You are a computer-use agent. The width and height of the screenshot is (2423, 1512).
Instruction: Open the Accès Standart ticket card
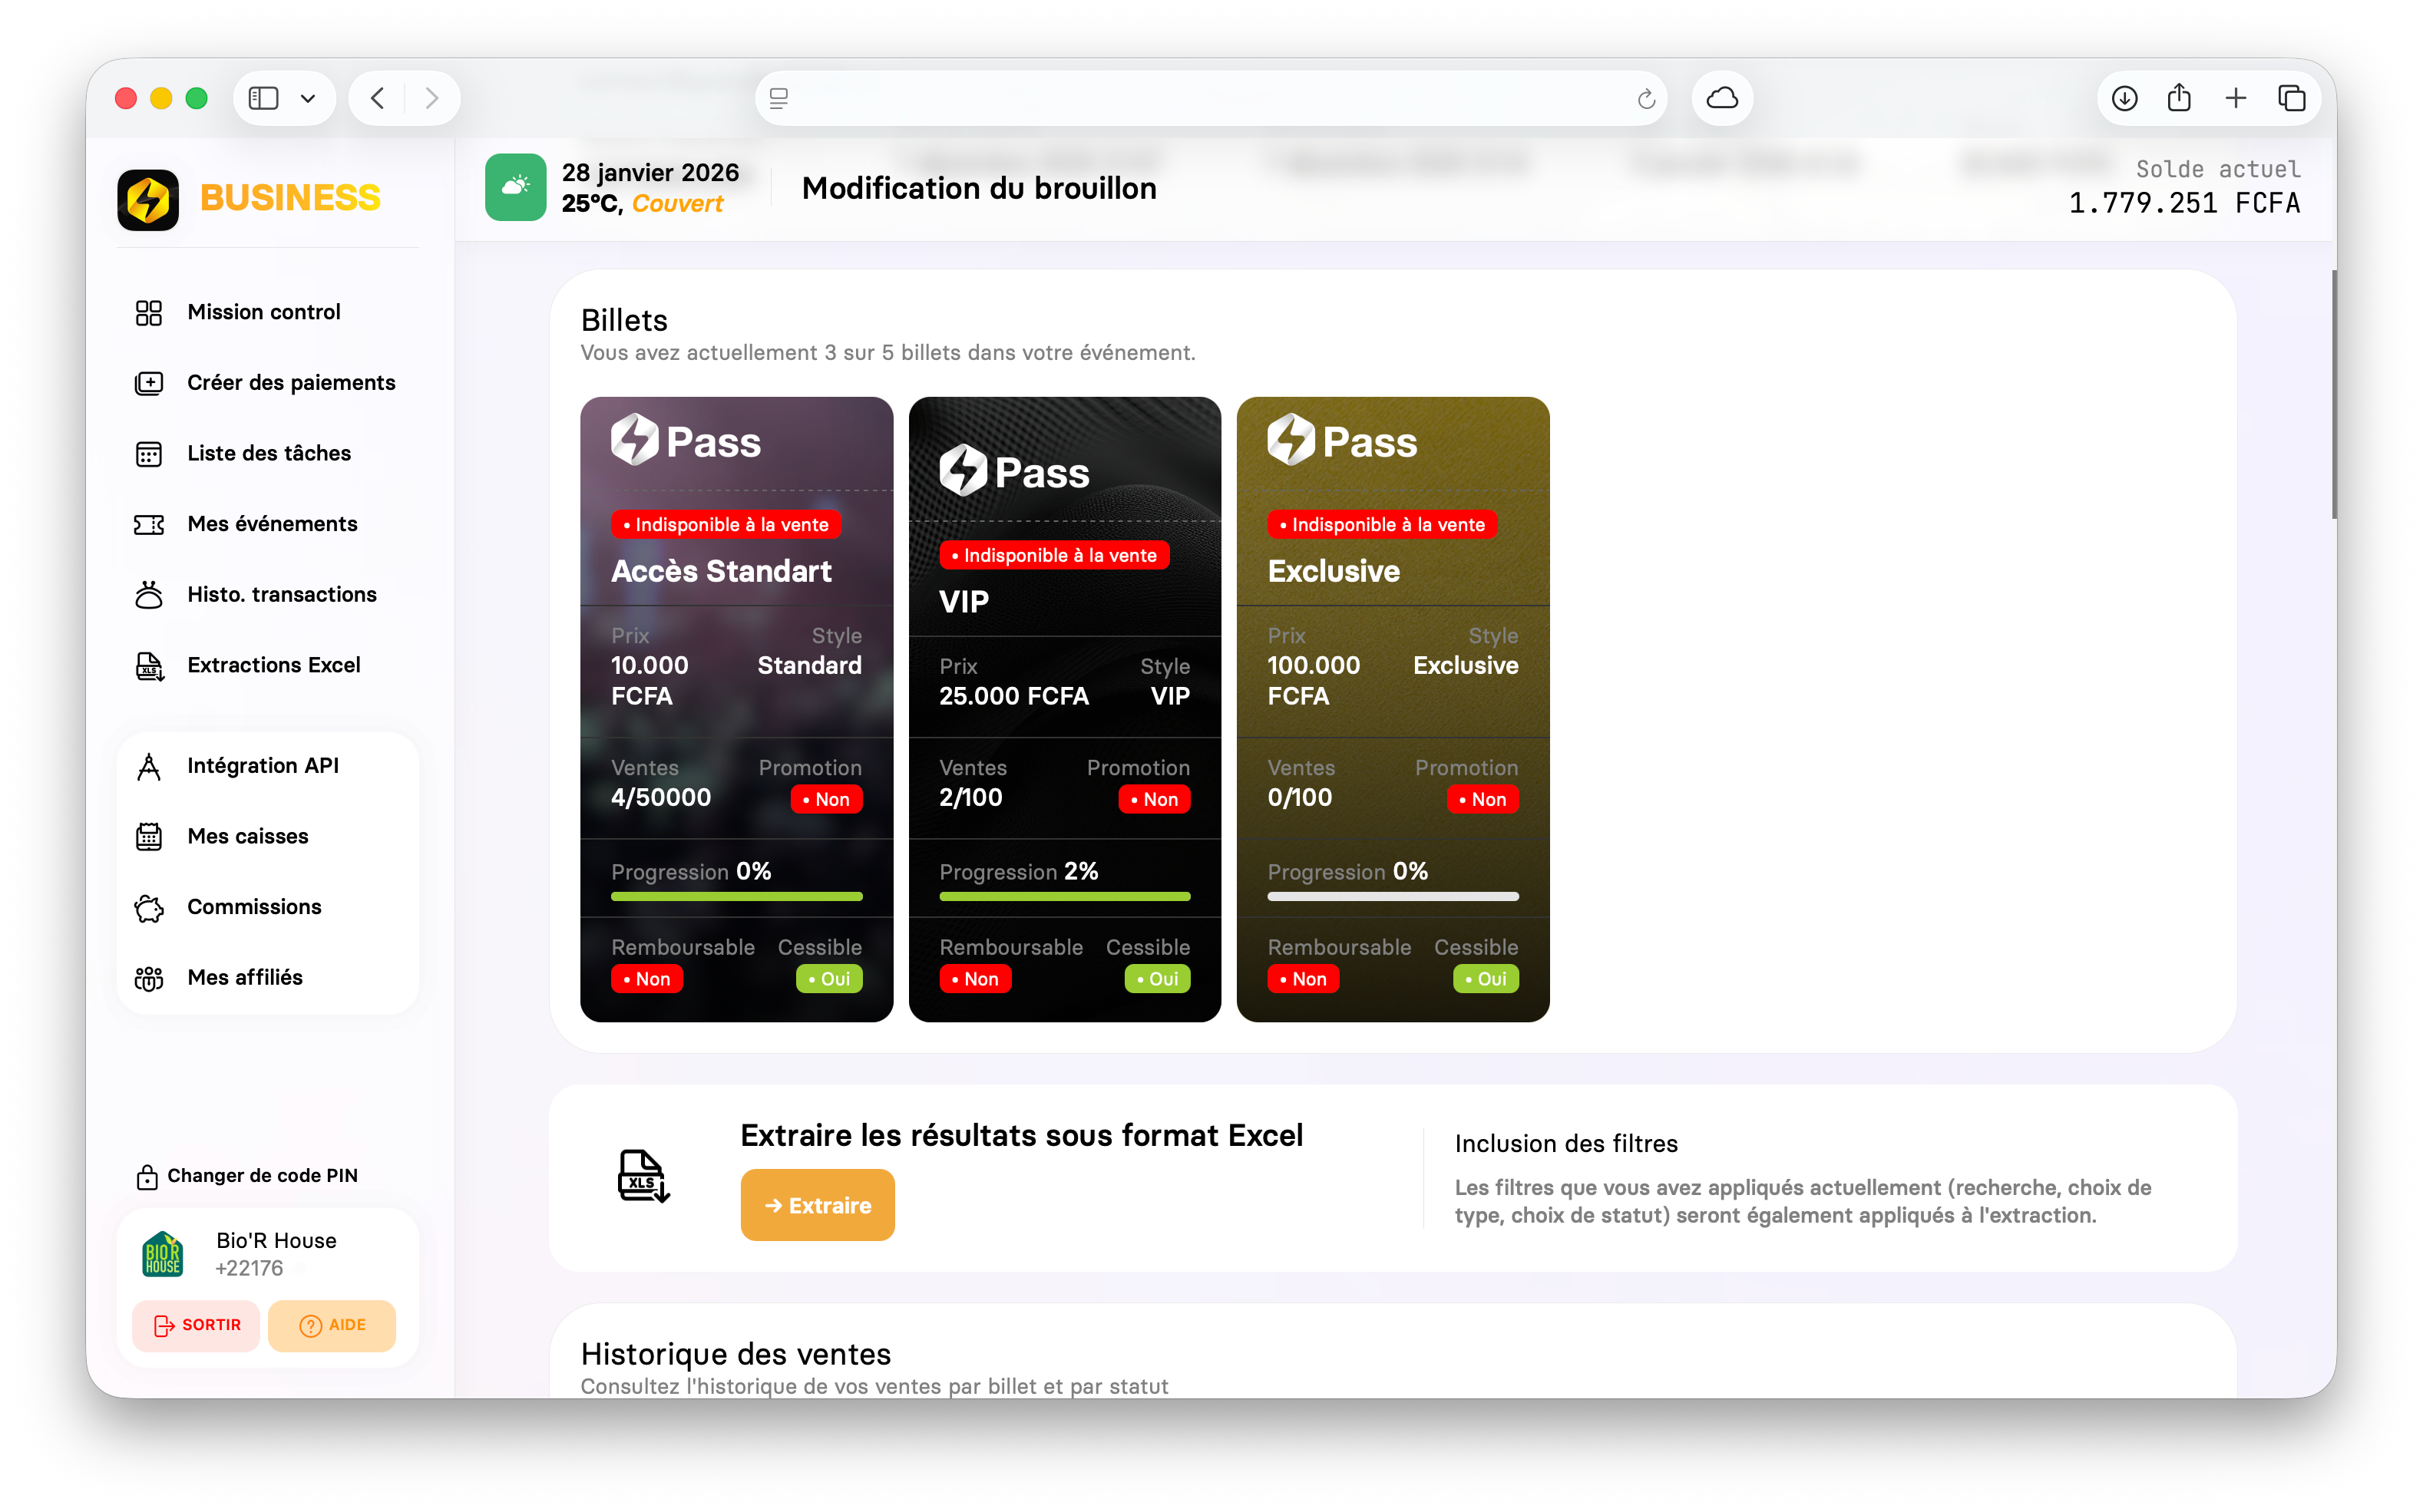tap(736, 709)
